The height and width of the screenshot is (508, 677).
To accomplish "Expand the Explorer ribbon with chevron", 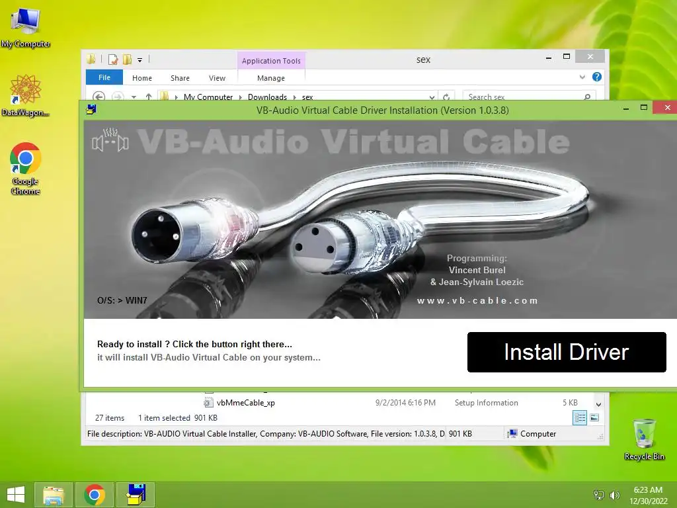I will point(582,77).
